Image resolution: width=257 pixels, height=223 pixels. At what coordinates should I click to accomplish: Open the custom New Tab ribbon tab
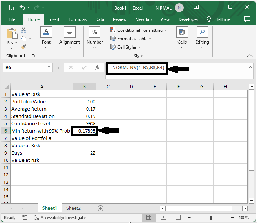[143, 19]
